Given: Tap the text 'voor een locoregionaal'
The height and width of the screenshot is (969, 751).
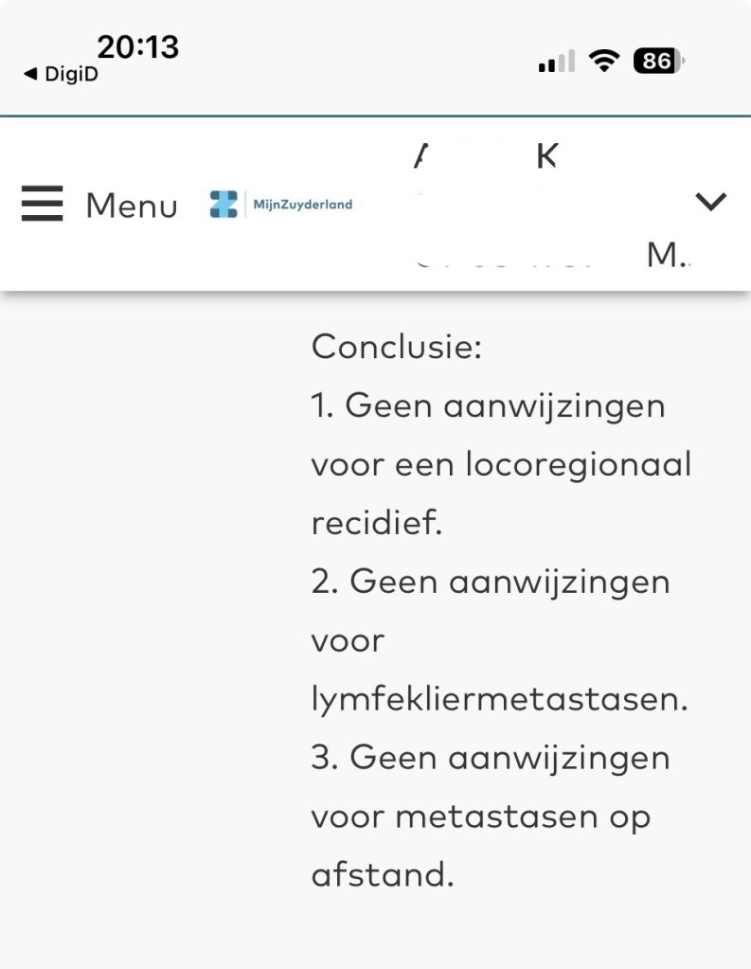Looking at the screenshot, I should (501, 464).
